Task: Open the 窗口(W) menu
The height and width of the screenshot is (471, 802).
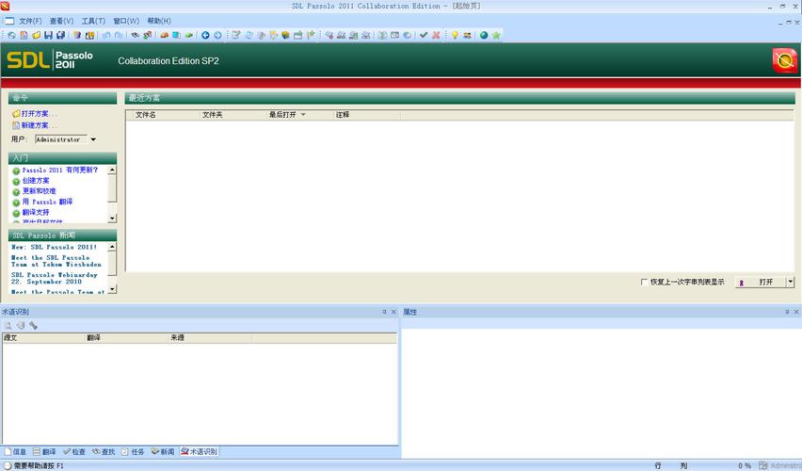Action: point(126,21)
